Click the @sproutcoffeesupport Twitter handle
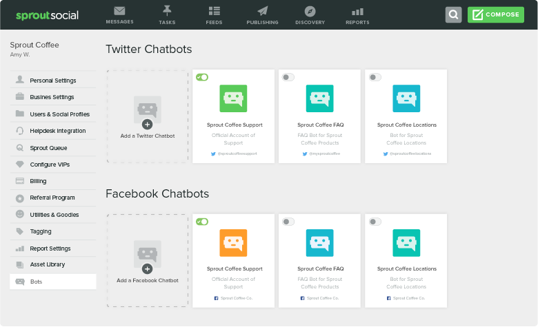This screenshot has height=327, width=538. [x=237, y=154]
